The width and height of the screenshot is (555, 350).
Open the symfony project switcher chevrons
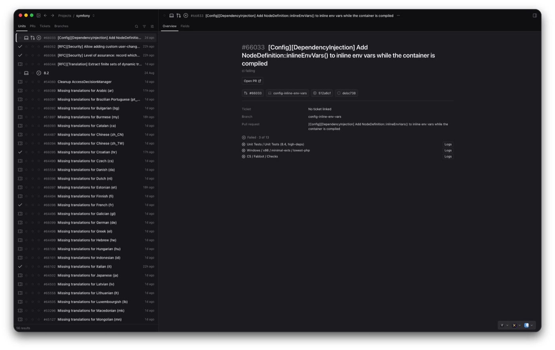tap(94, 16)
